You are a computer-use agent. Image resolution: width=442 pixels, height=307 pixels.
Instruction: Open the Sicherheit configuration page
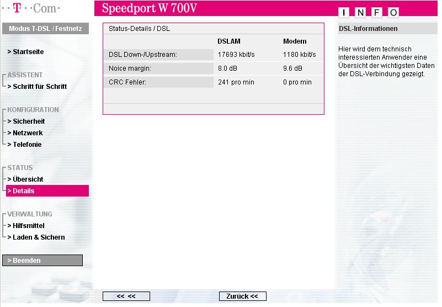pos(26,121)
